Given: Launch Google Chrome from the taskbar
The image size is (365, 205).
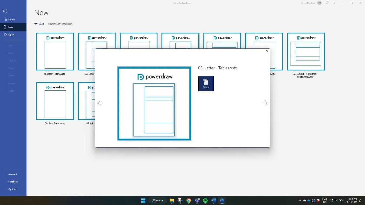Looking at the screenshot, I should click(x=188, y=201).
